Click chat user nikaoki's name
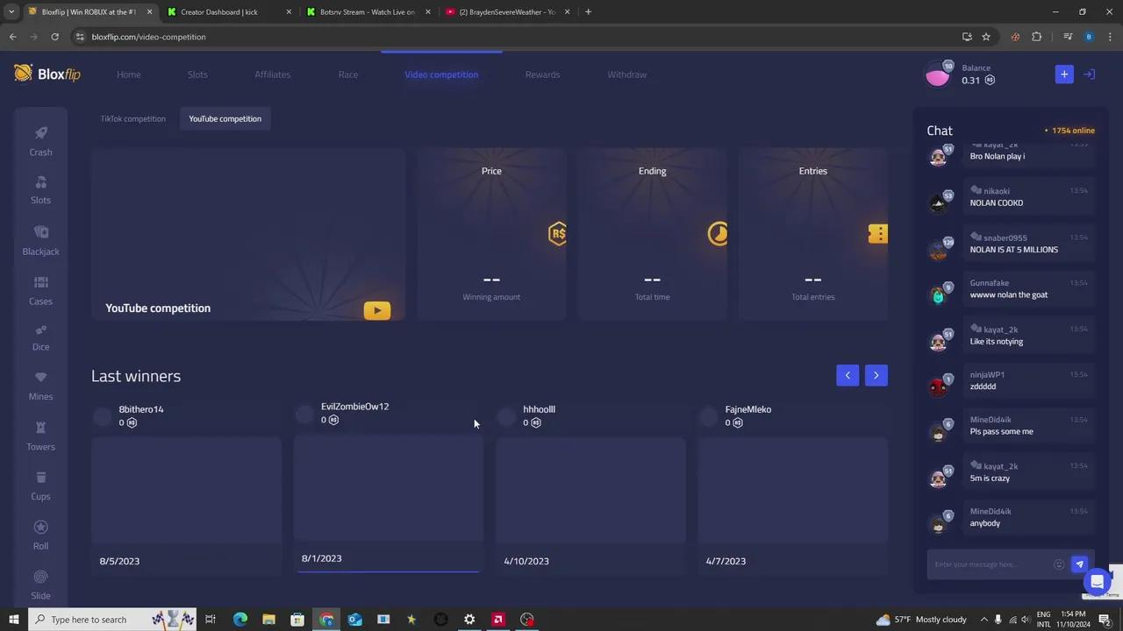The height and width of the screenshot is (631, 1123). pyautogui.click(x=997, y=191)
